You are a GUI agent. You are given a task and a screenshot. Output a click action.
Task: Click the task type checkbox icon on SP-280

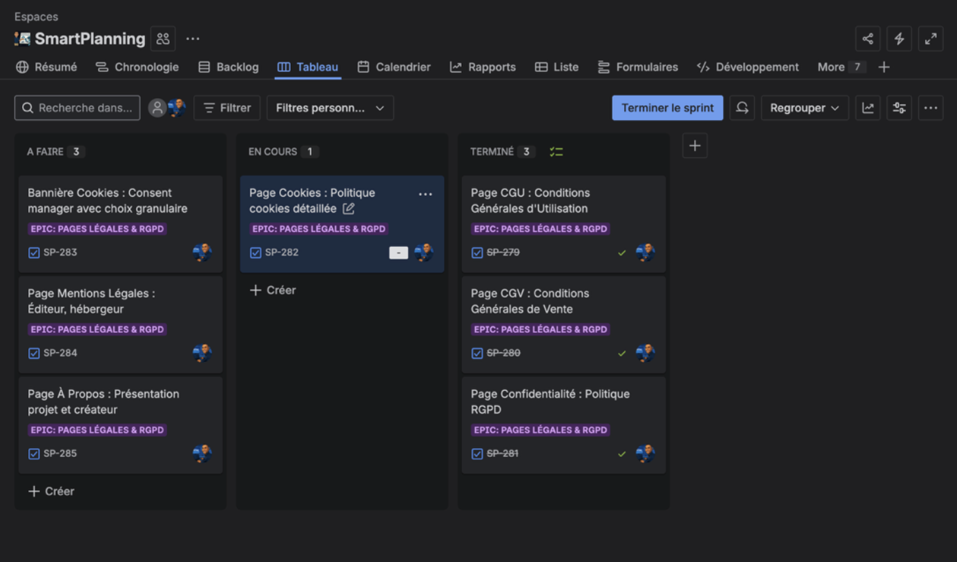pos(477,353)
